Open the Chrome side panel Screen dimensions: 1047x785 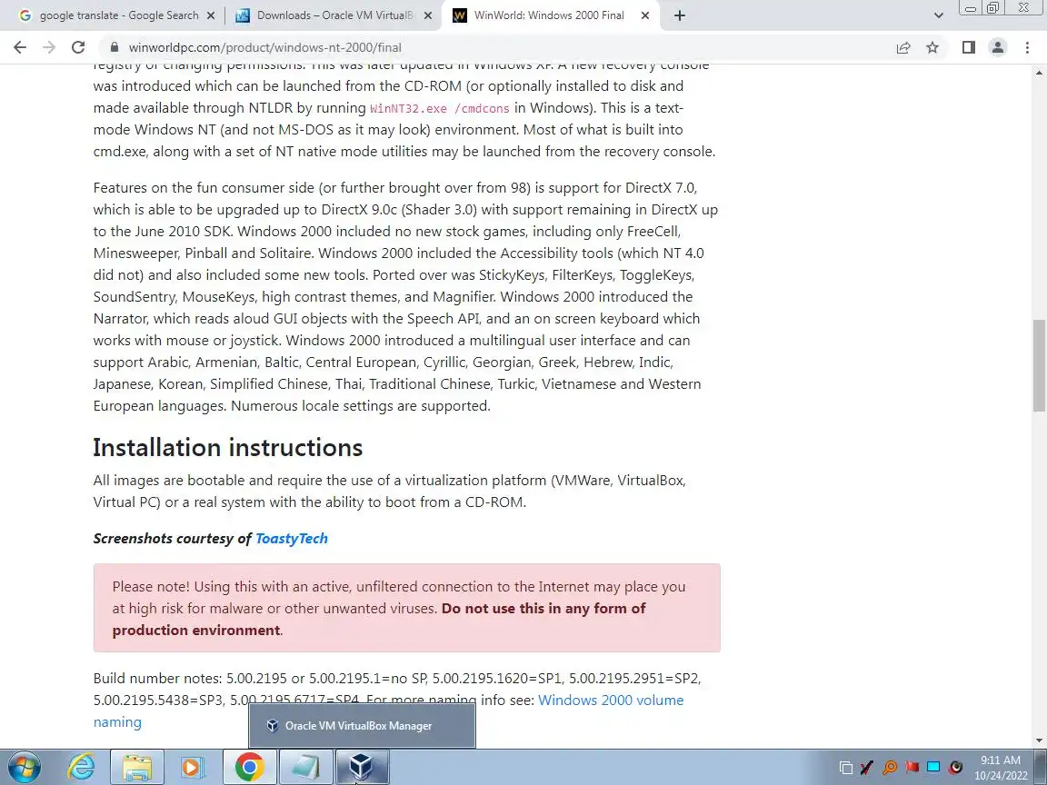pyautogui.click(x=969, y=47)
